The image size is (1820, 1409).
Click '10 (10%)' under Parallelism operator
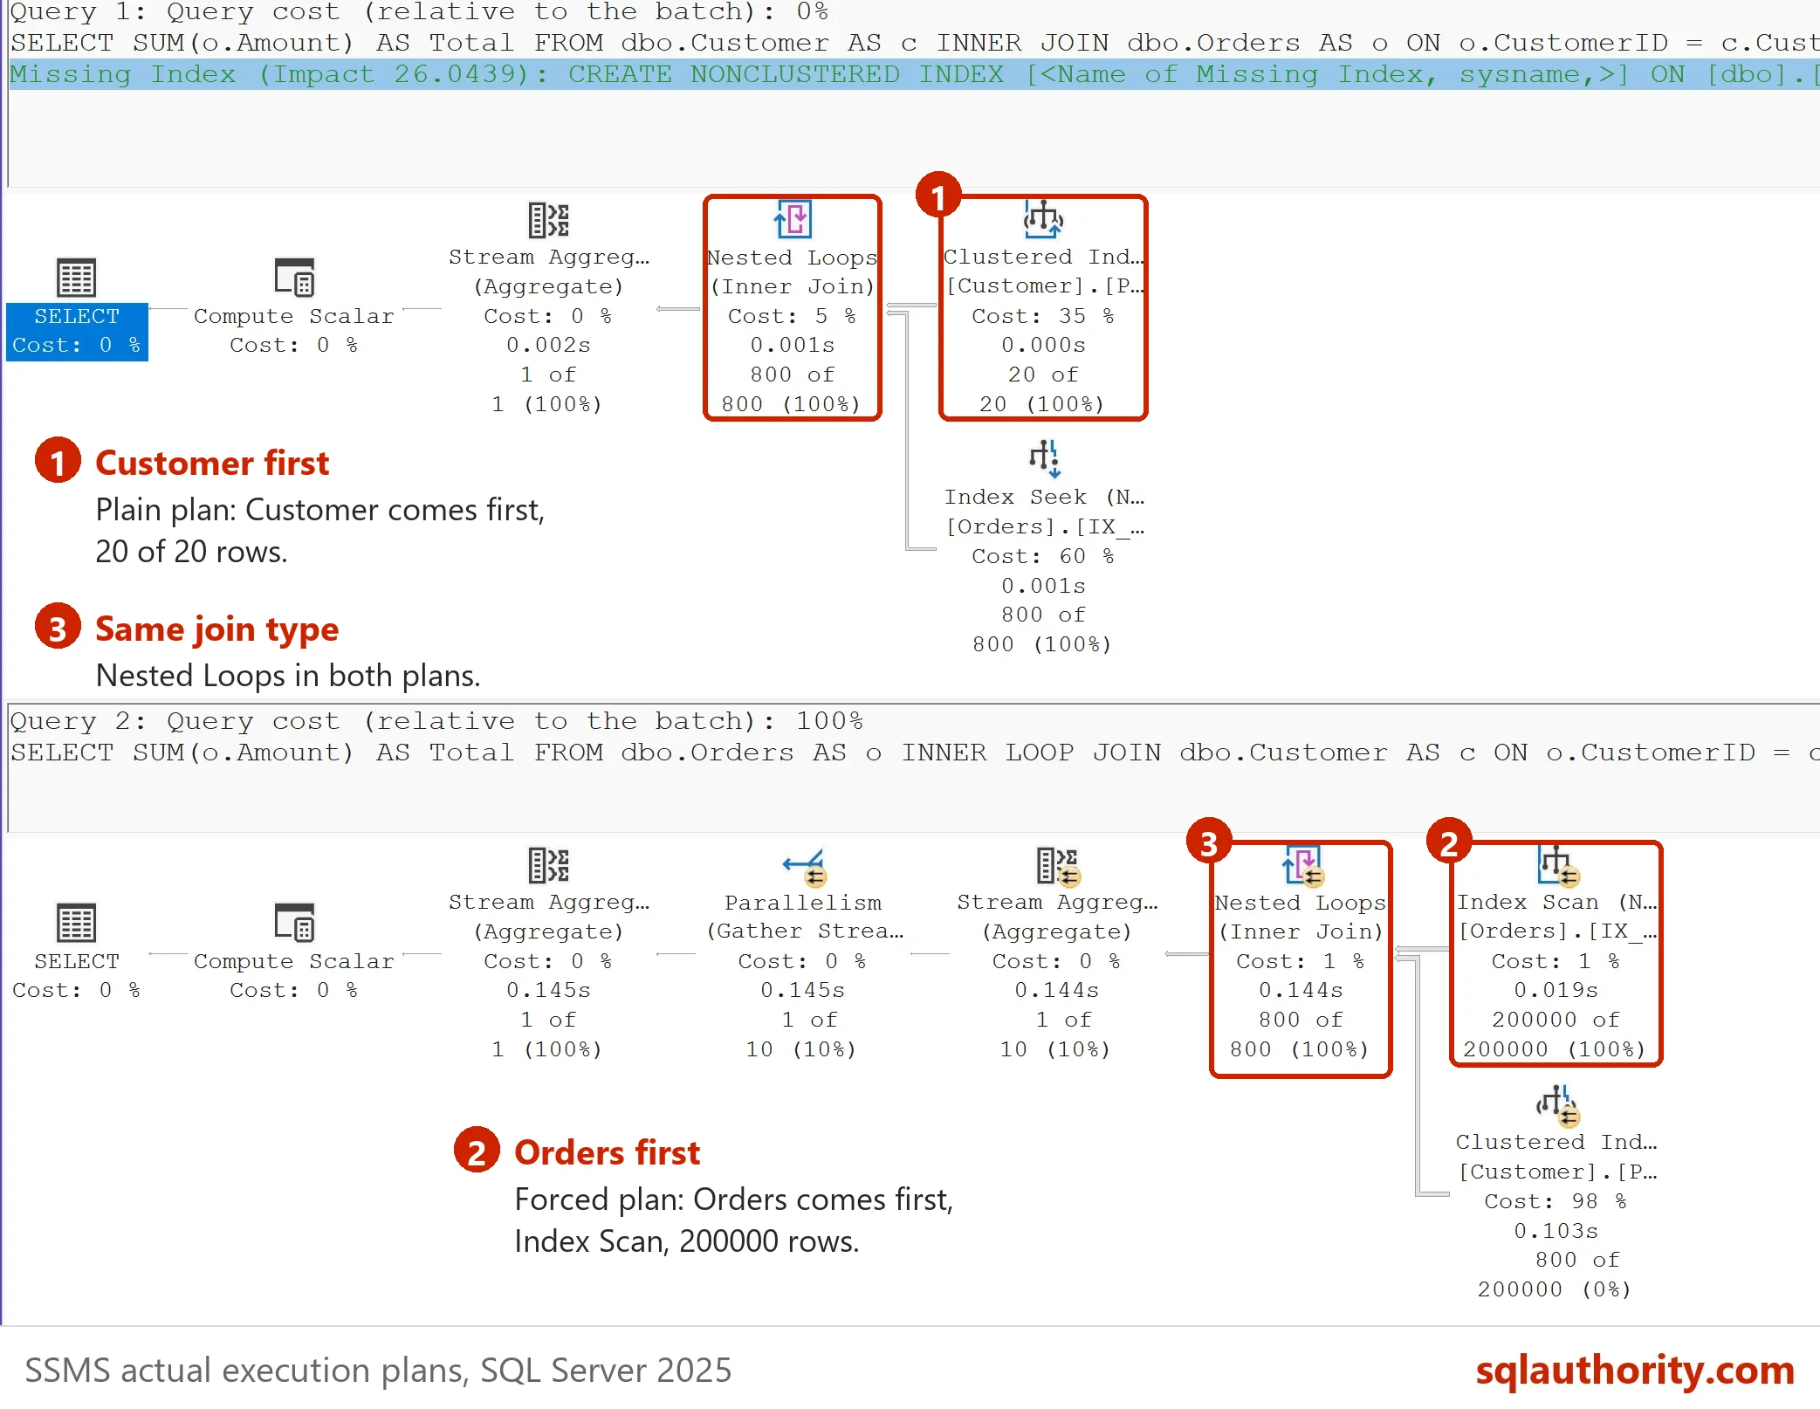click(801, 1049)
